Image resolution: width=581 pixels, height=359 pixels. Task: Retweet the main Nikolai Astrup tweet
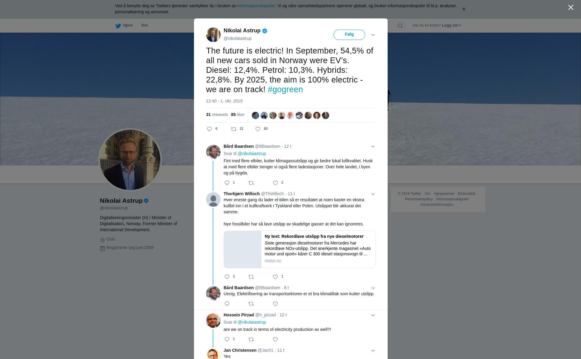[x=234, y=129]
